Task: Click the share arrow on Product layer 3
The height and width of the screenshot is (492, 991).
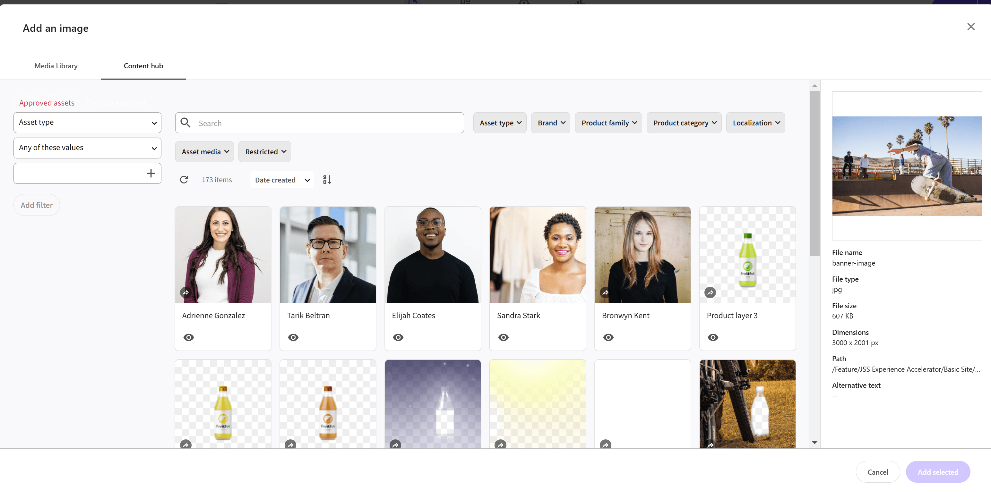Action: (x=710, y=293)
